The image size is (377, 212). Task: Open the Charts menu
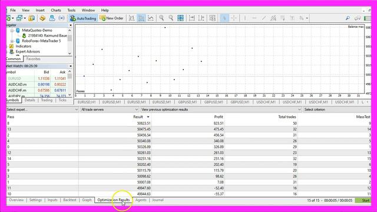point(56,11)
